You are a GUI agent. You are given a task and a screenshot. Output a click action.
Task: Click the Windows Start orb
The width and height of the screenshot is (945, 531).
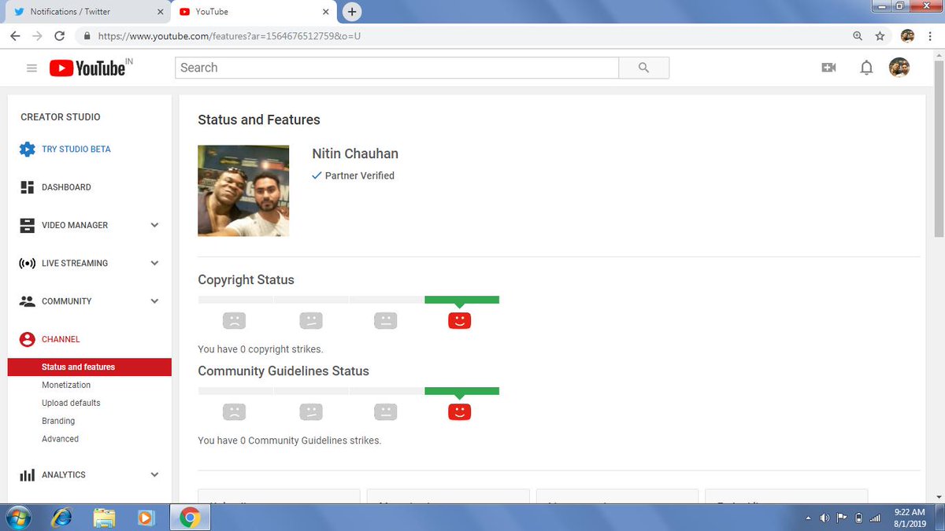[17, 518]
